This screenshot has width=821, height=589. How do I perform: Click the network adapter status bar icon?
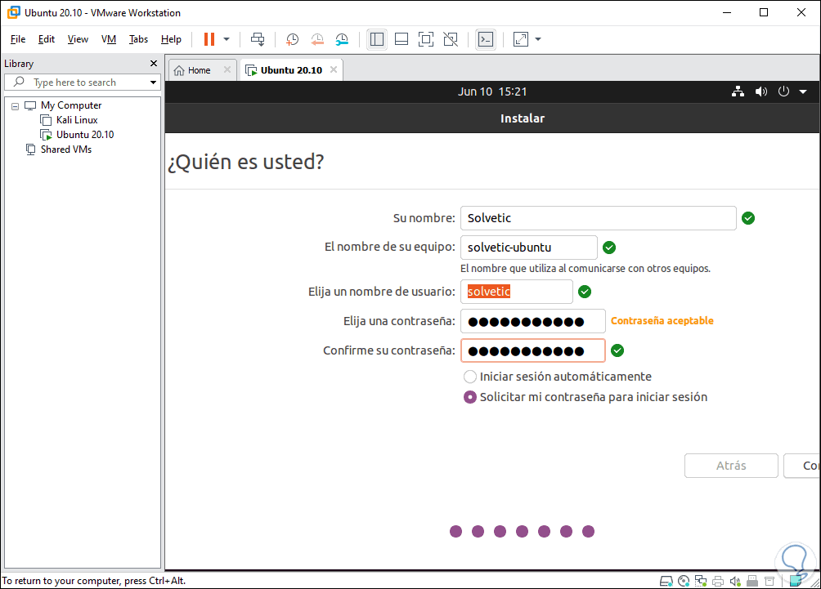701,581
